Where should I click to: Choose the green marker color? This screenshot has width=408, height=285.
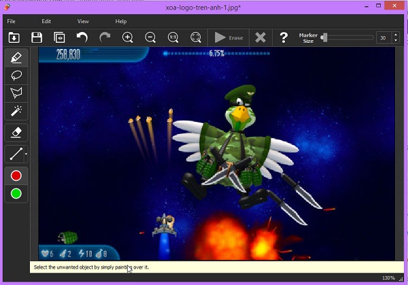click(x=16, y=194)
